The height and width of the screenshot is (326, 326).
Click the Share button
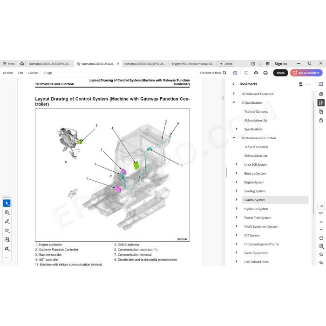tap(280, 73)
